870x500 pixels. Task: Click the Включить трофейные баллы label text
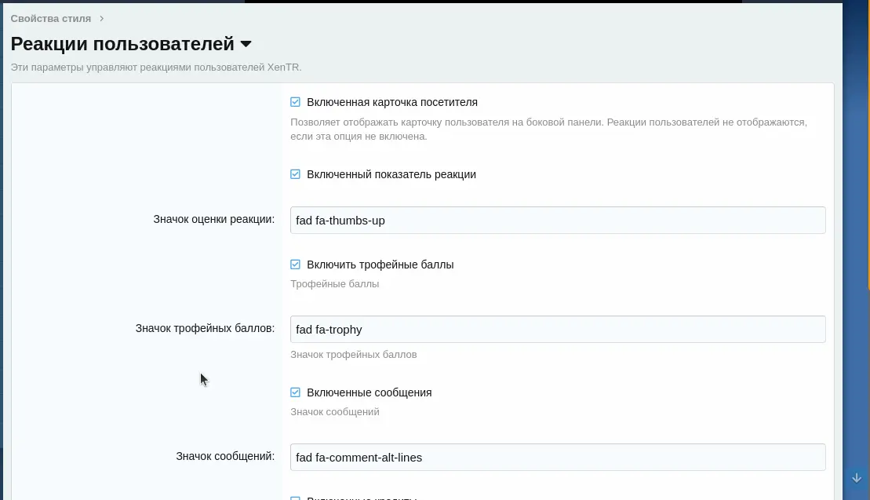[380, 265]
